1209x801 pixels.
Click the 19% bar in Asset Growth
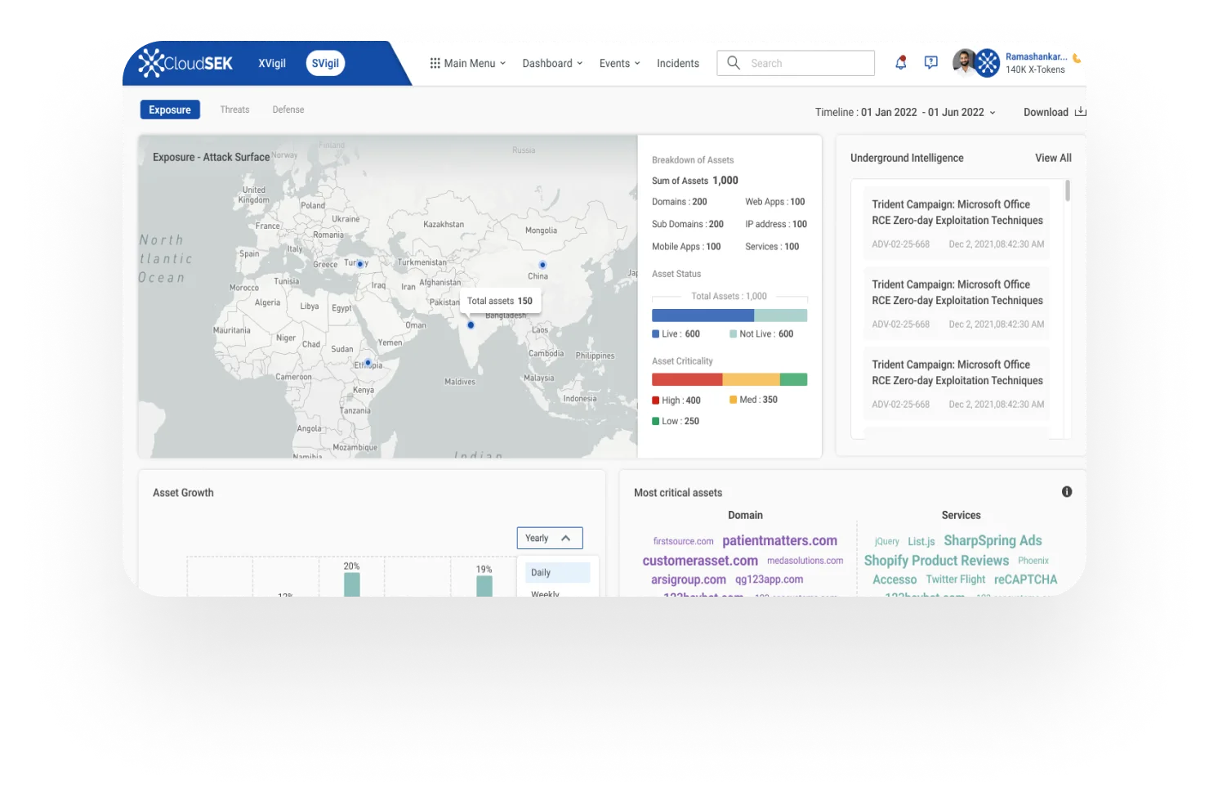(484, 585)
